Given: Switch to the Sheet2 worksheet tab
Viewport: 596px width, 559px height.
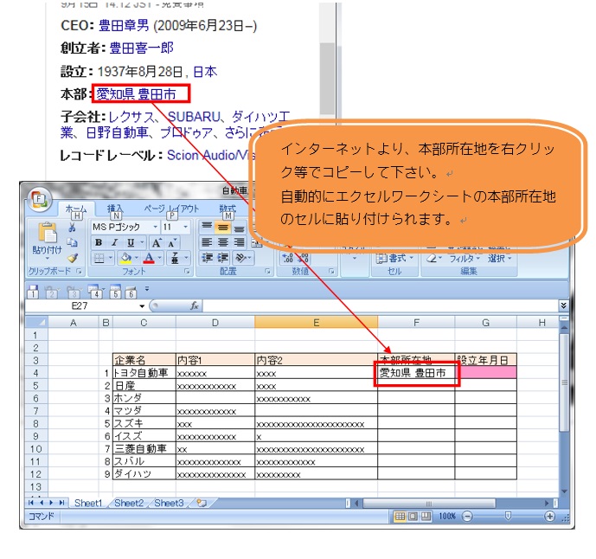Looking at the screenshot, I should (129, 503).
